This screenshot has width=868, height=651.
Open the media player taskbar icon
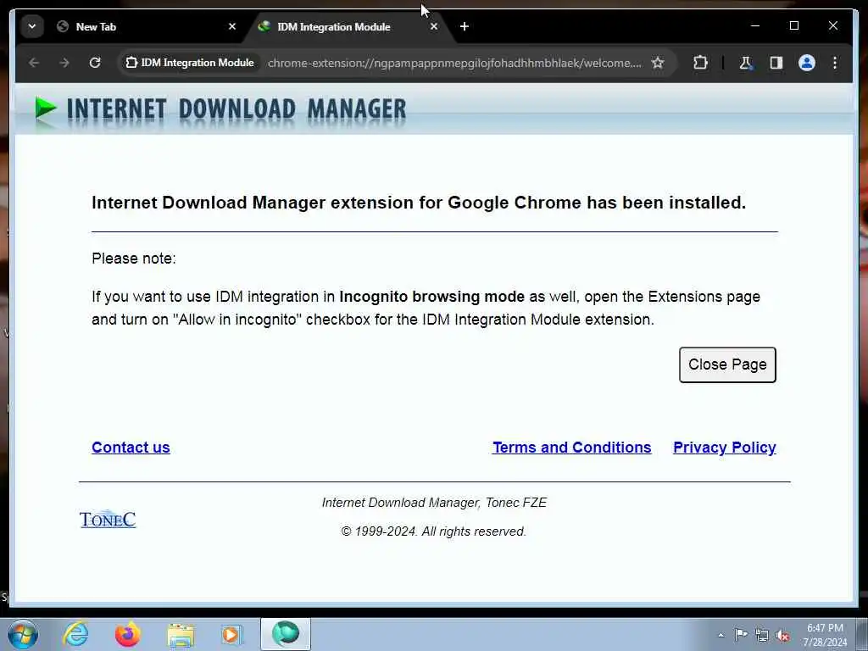pyautogui.click(x=231, y=634)
